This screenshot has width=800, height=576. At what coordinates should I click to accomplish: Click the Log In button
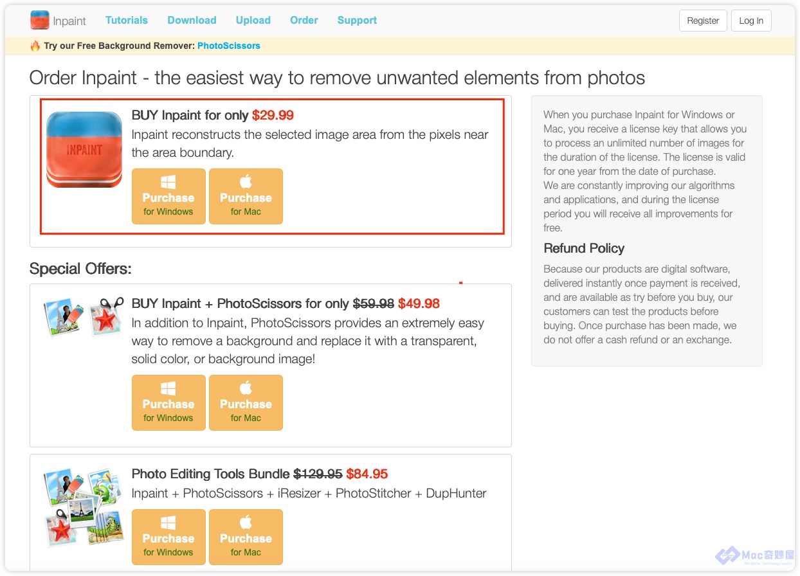click(x=751, y=21)
